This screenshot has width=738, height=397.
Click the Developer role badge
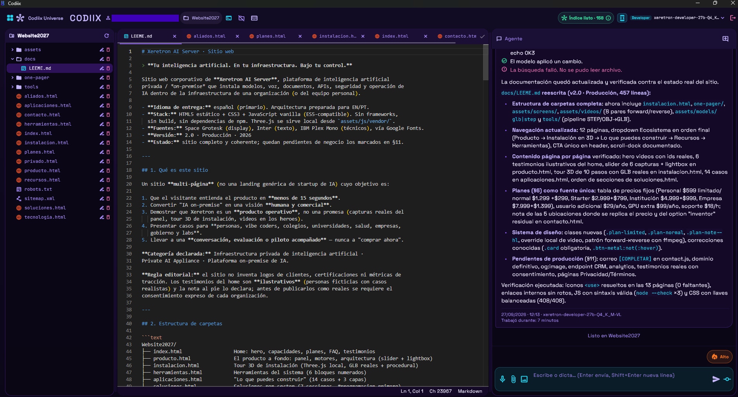pos(640,18)
